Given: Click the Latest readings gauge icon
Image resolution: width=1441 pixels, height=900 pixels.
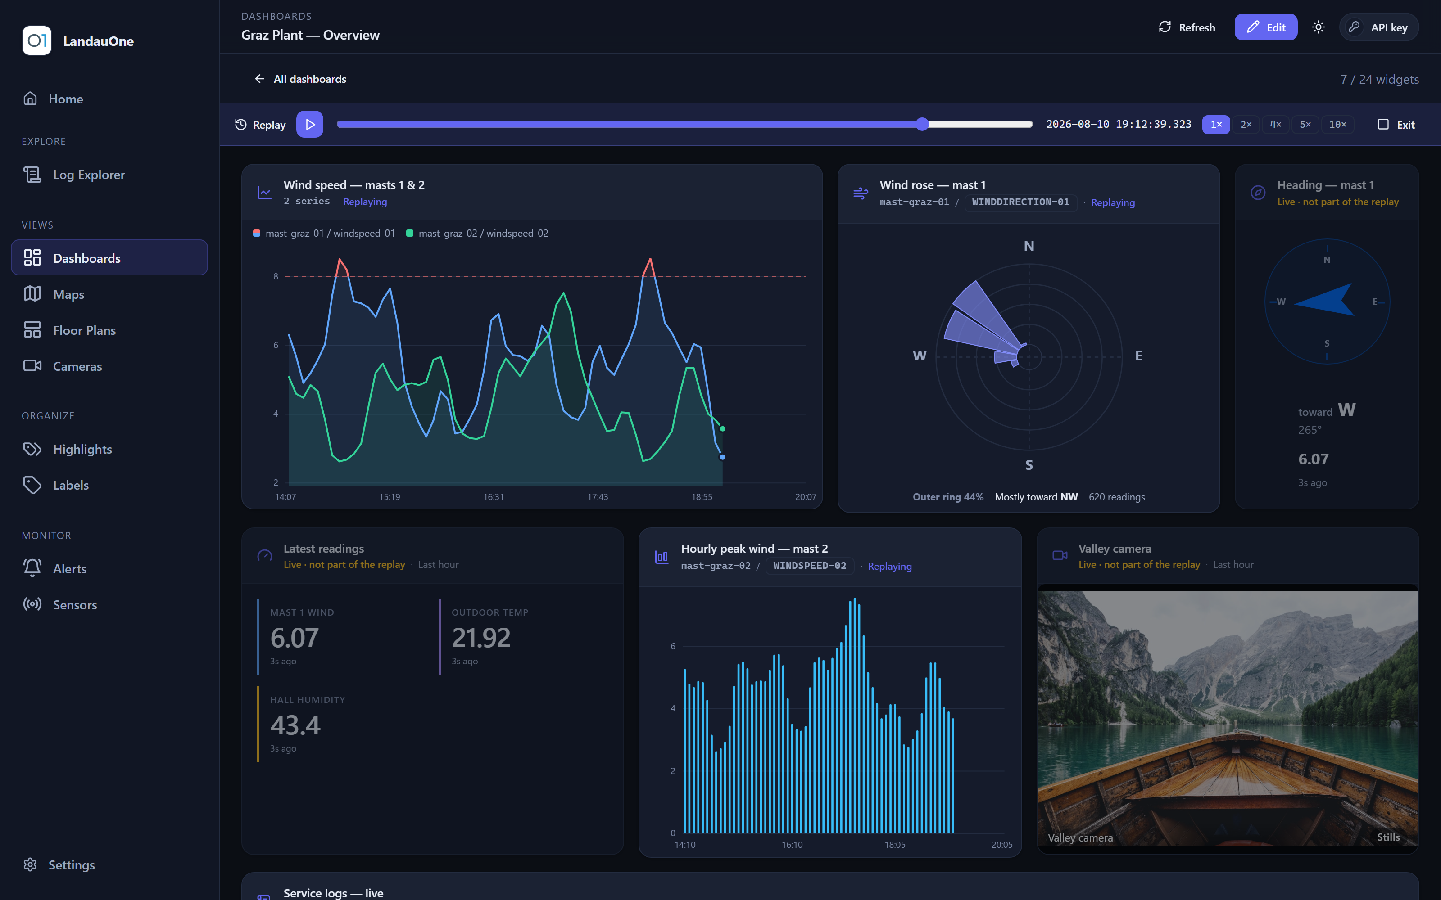Looking at the screenshot, I should click(264, 556).
